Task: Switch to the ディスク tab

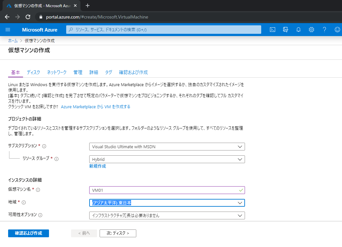Action: pyautogui.click(x=33, y=72)
